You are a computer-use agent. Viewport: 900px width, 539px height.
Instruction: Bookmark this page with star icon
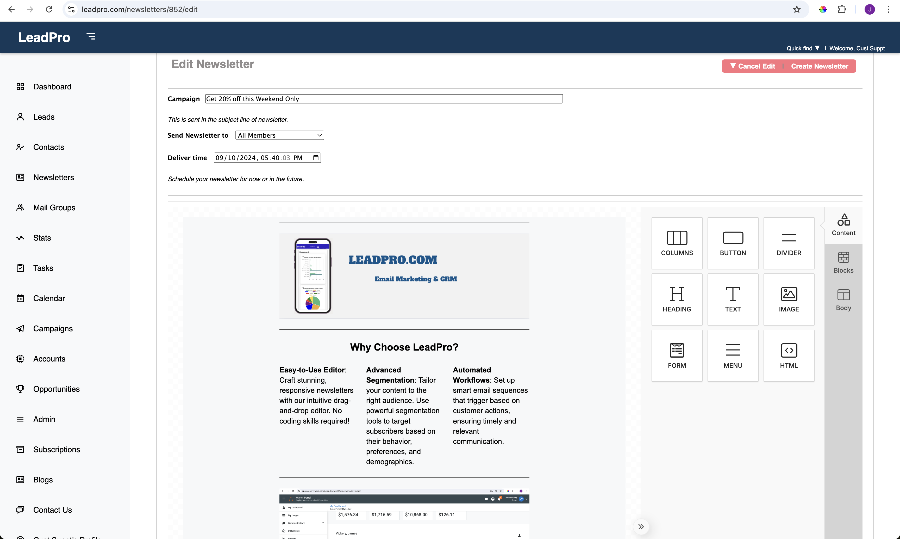click(797, 9)
